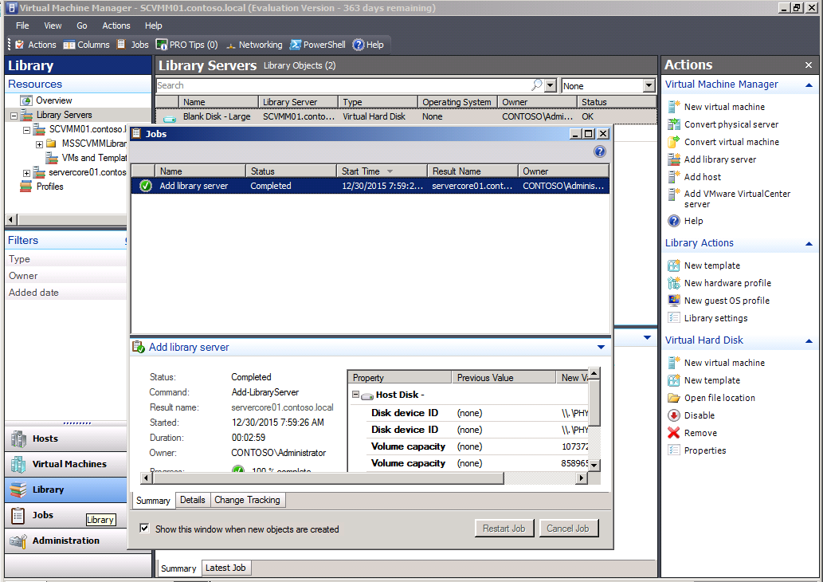Switch to the Hosts view
823x582 pixels.
coord(66,438)
